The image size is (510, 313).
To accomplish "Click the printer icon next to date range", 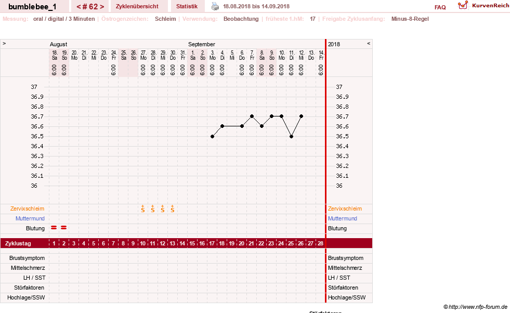I will [x=215, y=6].
